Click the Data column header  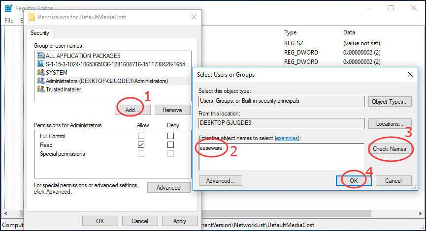pyautogui.click(x=349, y=32)
